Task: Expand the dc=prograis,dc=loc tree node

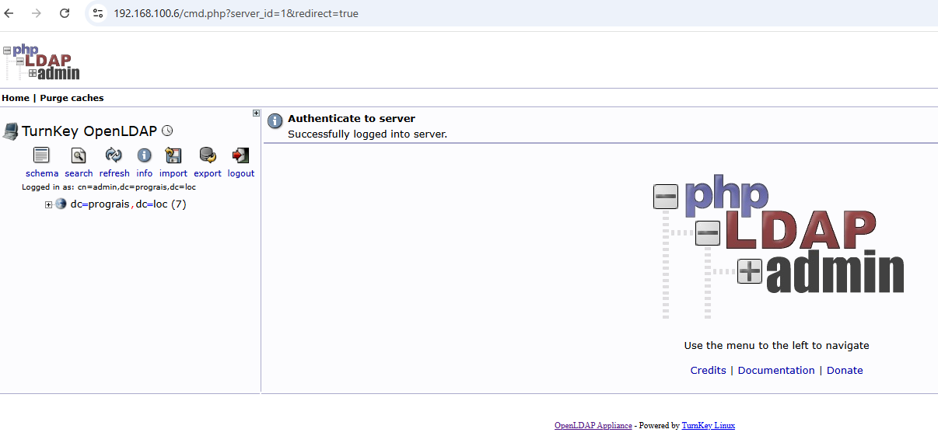Action: click(x=48, y=204)
